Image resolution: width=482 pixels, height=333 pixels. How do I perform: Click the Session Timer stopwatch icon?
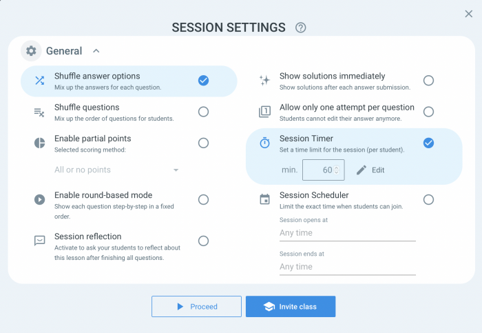pos(264,143)
